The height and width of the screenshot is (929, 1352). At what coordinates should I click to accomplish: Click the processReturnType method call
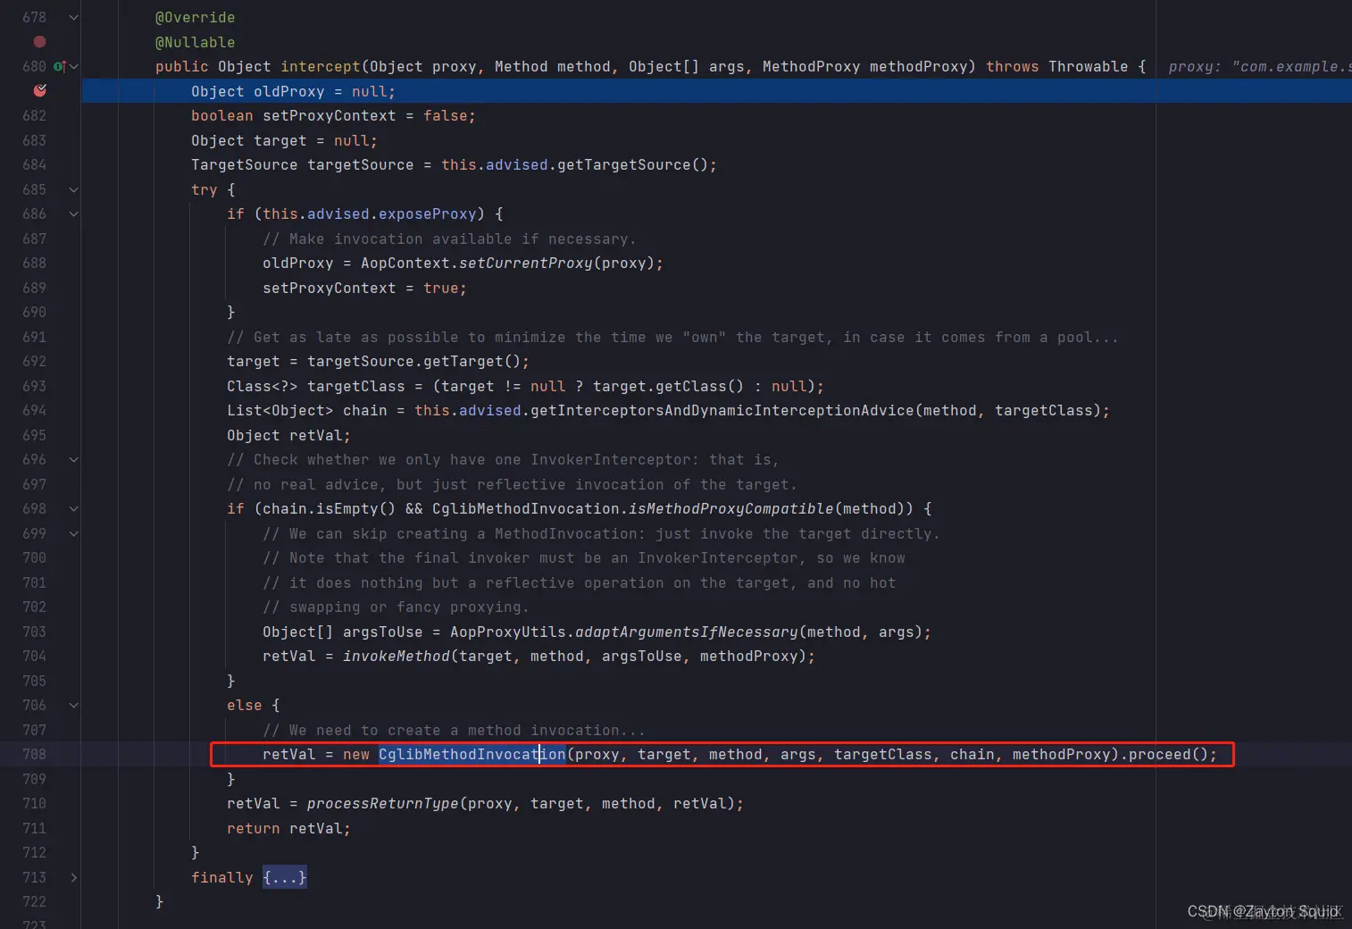click(x=383, y=803)
